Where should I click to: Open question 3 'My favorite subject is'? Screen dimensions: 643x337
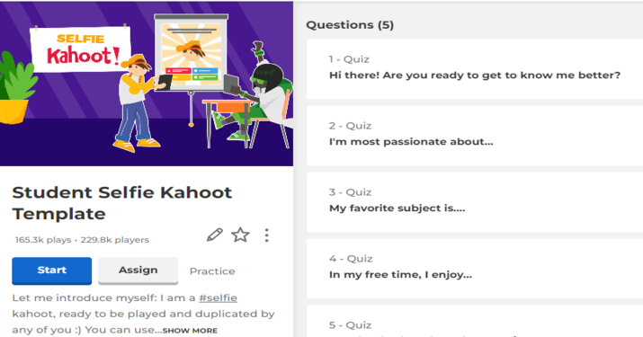tap(475, 201)
